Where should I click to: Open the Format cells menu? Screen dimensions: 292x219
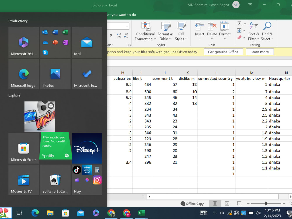(225, 31)
